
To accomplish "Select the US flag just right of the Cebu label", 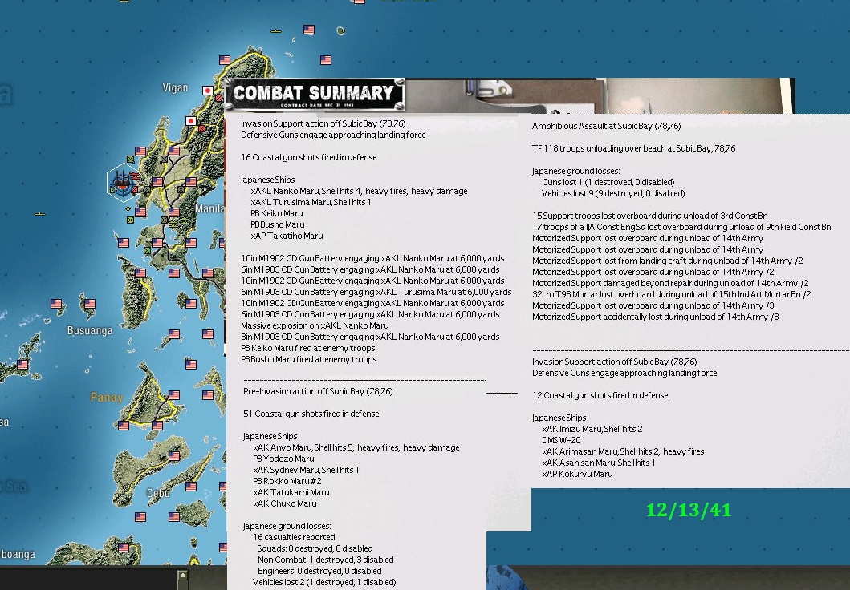I will click(x=191, y=486).
